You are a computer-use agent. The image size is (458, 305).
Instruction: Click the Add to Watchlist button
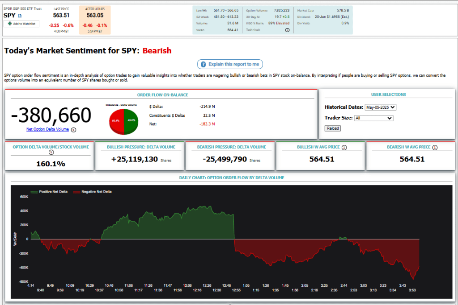(x=21, y=24)
